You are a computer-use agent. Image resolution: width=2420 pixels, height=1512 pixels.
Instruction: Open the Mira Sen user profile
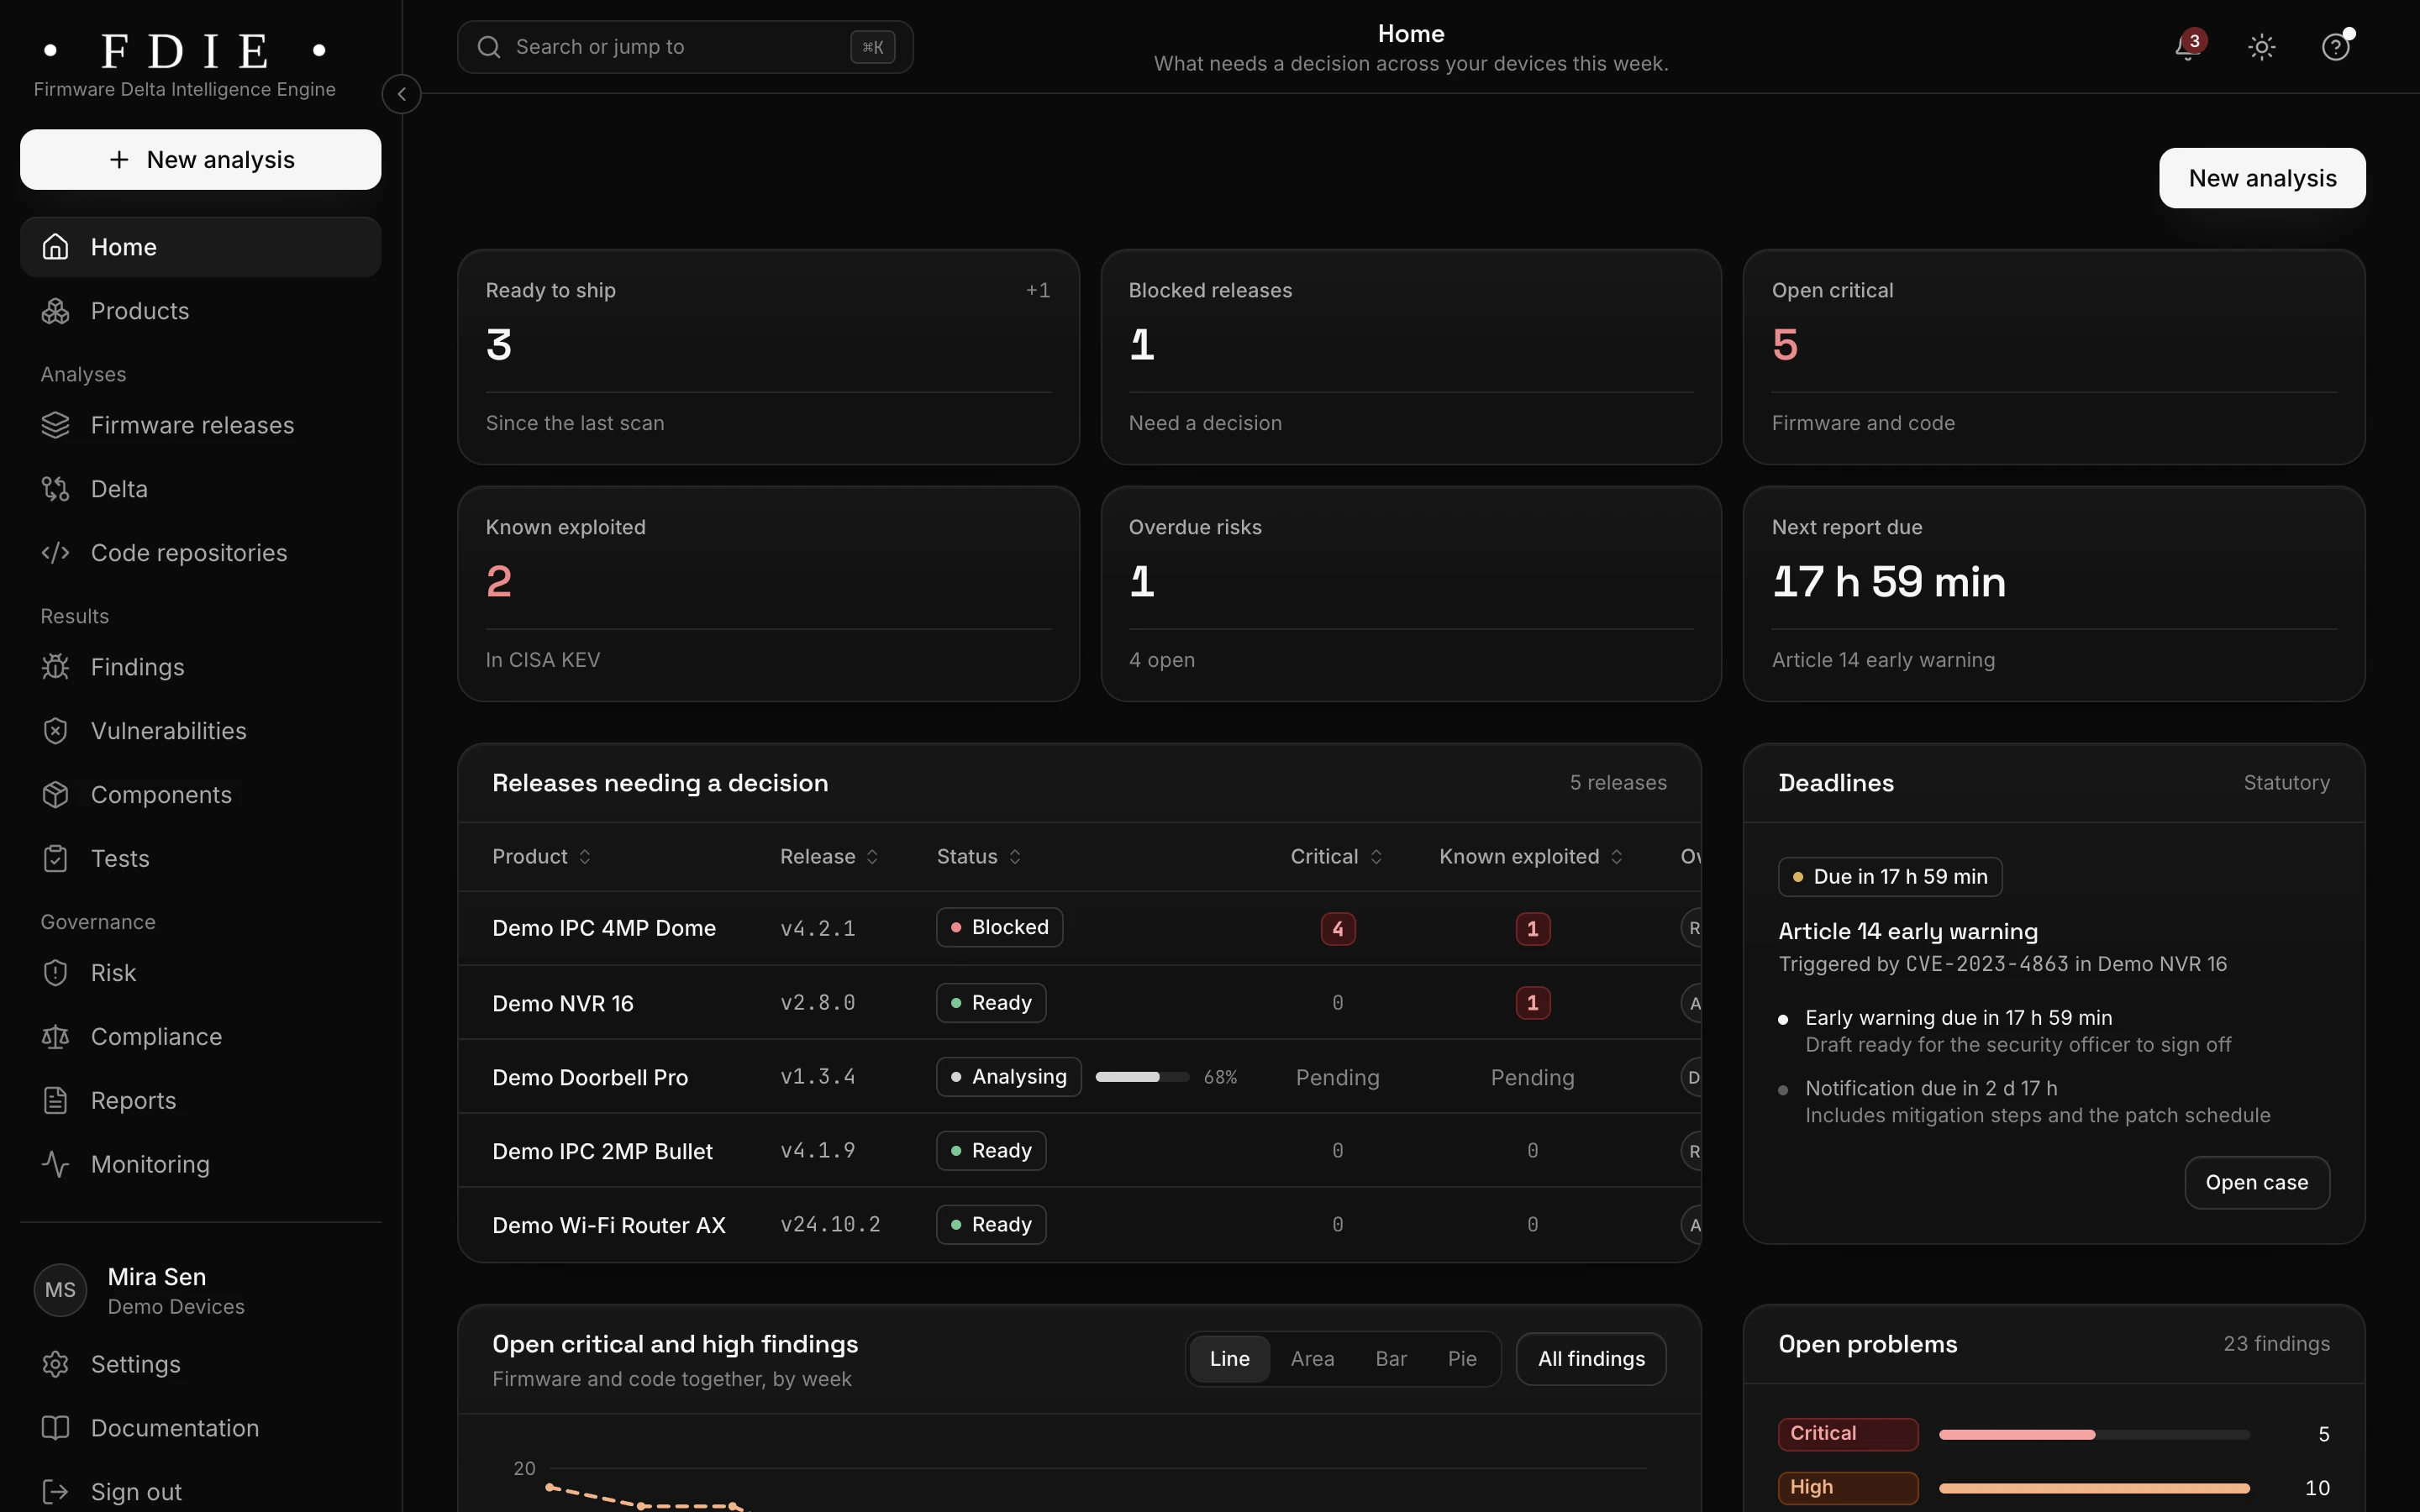pyautogui.click(x=200, y=1291)
